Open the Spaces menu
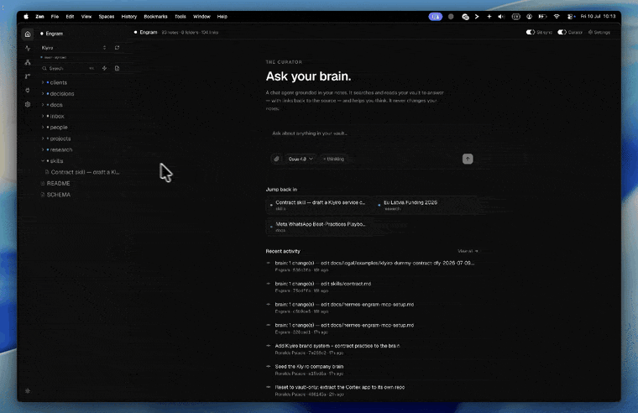638x413 pixels. pos(107,17)
